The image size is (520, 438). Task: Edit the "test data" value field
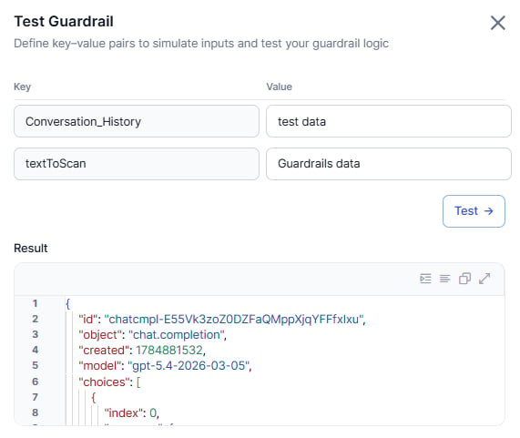389,121
